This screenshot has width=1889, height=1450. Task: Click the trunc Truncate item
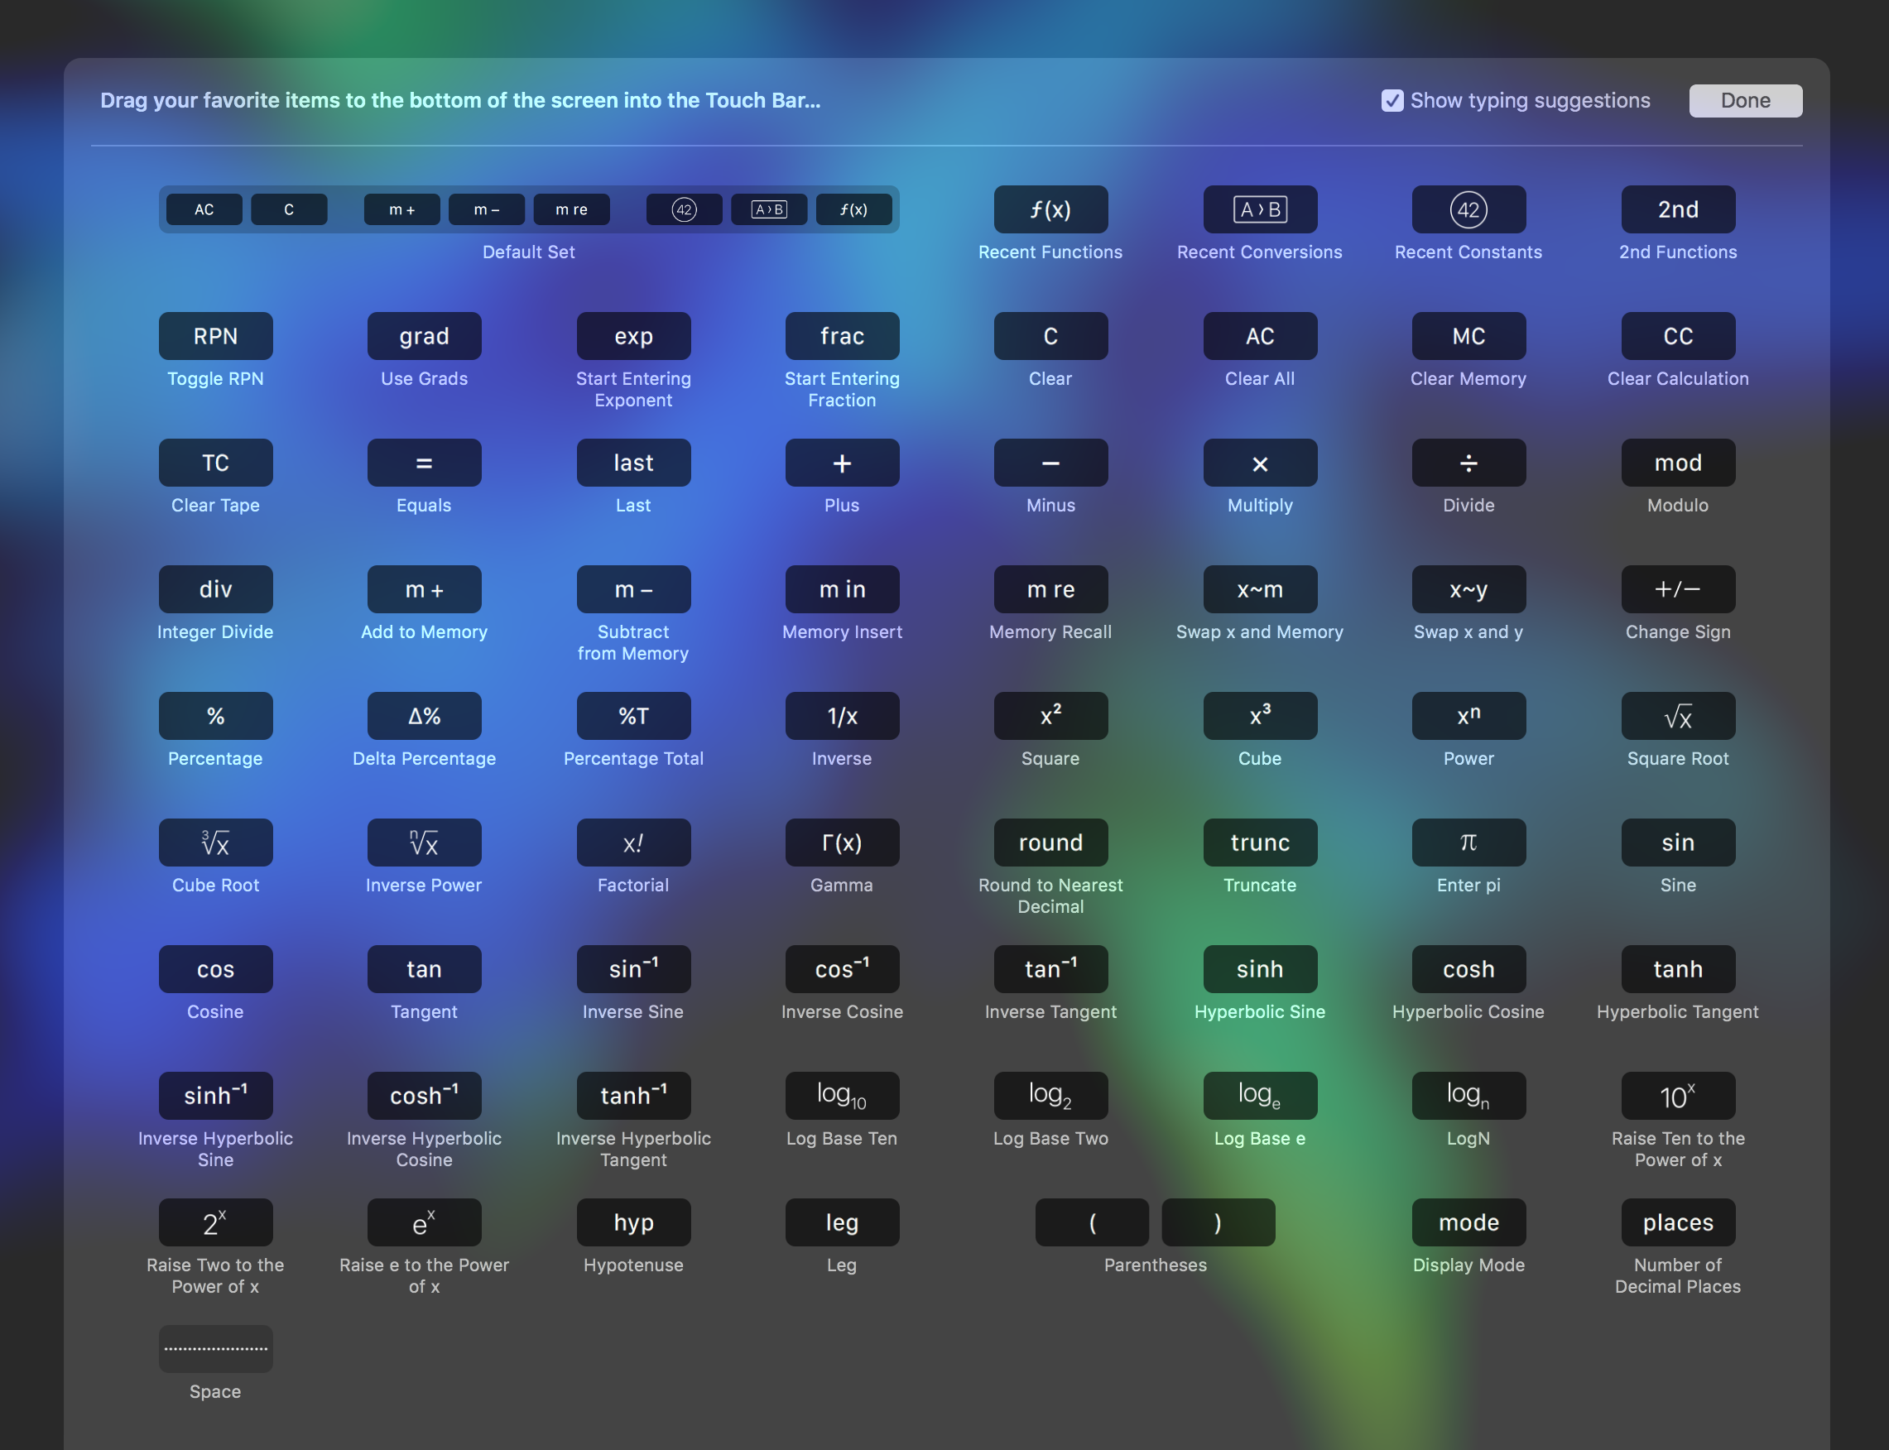coord(1260,843)
